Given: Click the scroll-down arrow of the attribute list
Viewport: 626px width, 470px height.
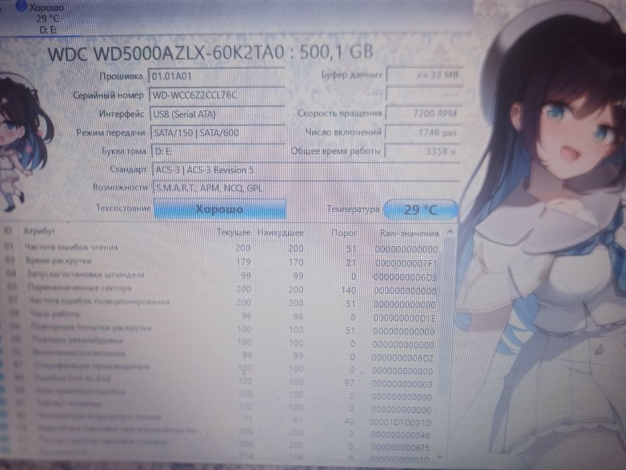Looking at the screenshot, I should [439, 457].
